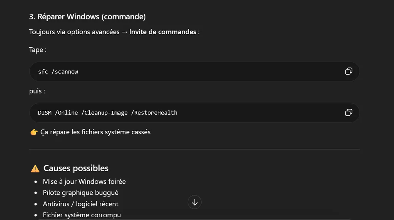Click the 'puis :' label
The width and height of the screenshot is (394, 220).
click(x=37, y=91)
